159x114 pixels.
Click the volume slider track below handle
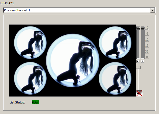pos(138,80)
